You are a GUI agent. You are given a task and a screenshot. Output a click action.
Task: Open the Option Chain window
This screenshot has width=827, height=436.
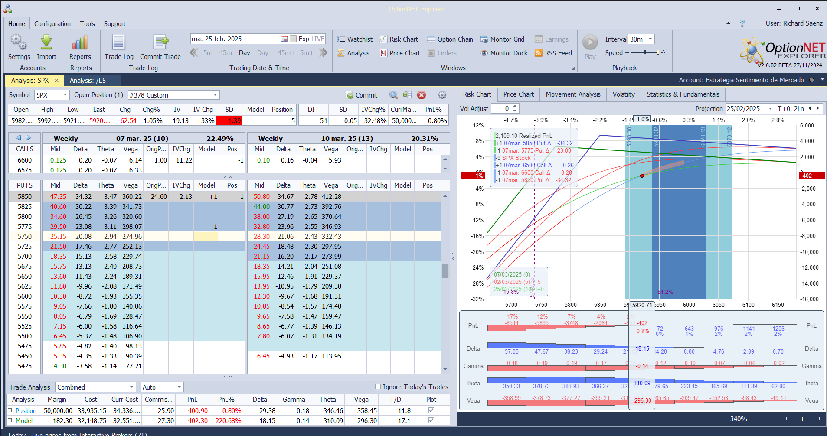[450, 39]
